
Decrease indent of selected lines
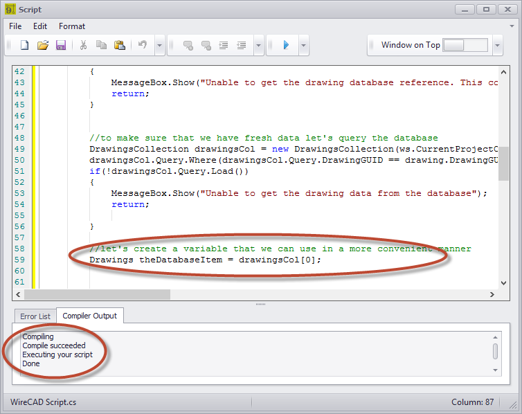tap(242, 45)
